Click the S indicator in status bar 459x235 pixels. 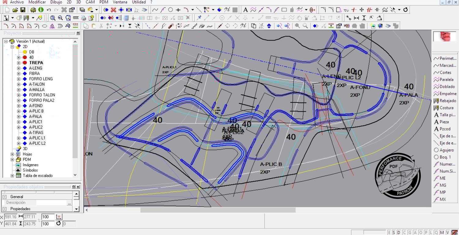tap(394, 233)
